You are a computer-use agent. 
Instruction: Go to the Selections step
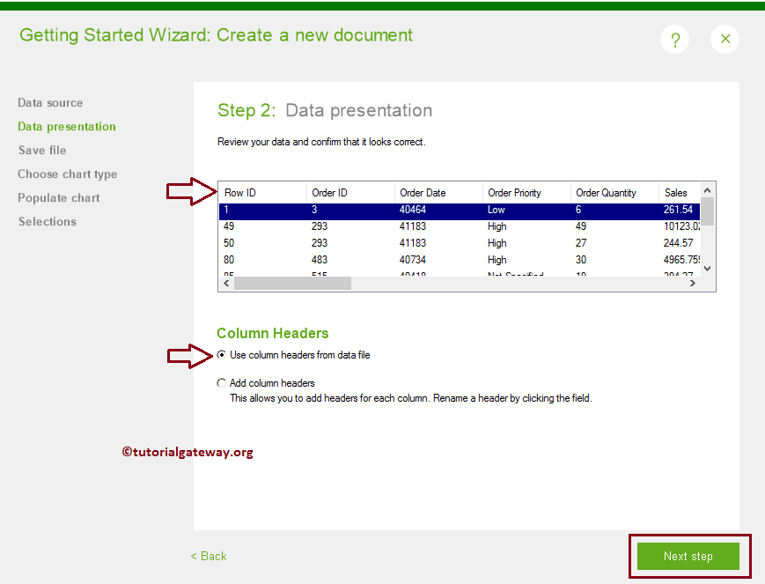tap(47, 221)
